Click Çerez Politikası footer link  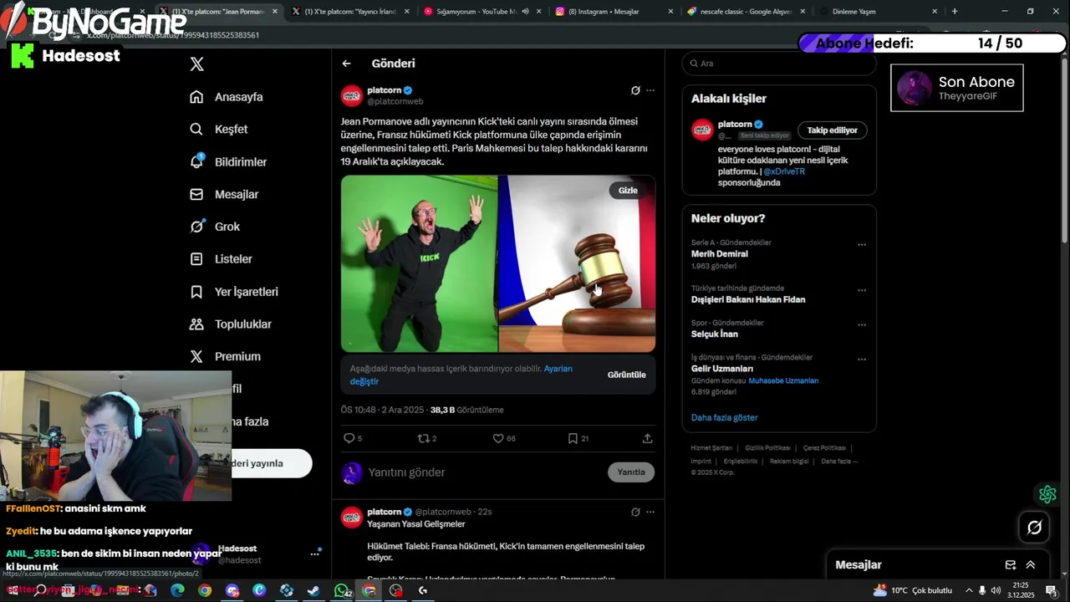825,448
